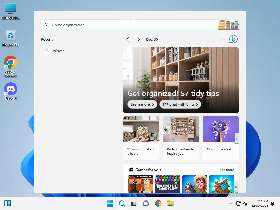Image resolution: width=280 pixels, height=210 pixels.
Task: Open 'Perfect pantries to inspire you' card
Action: click(181, 138)
